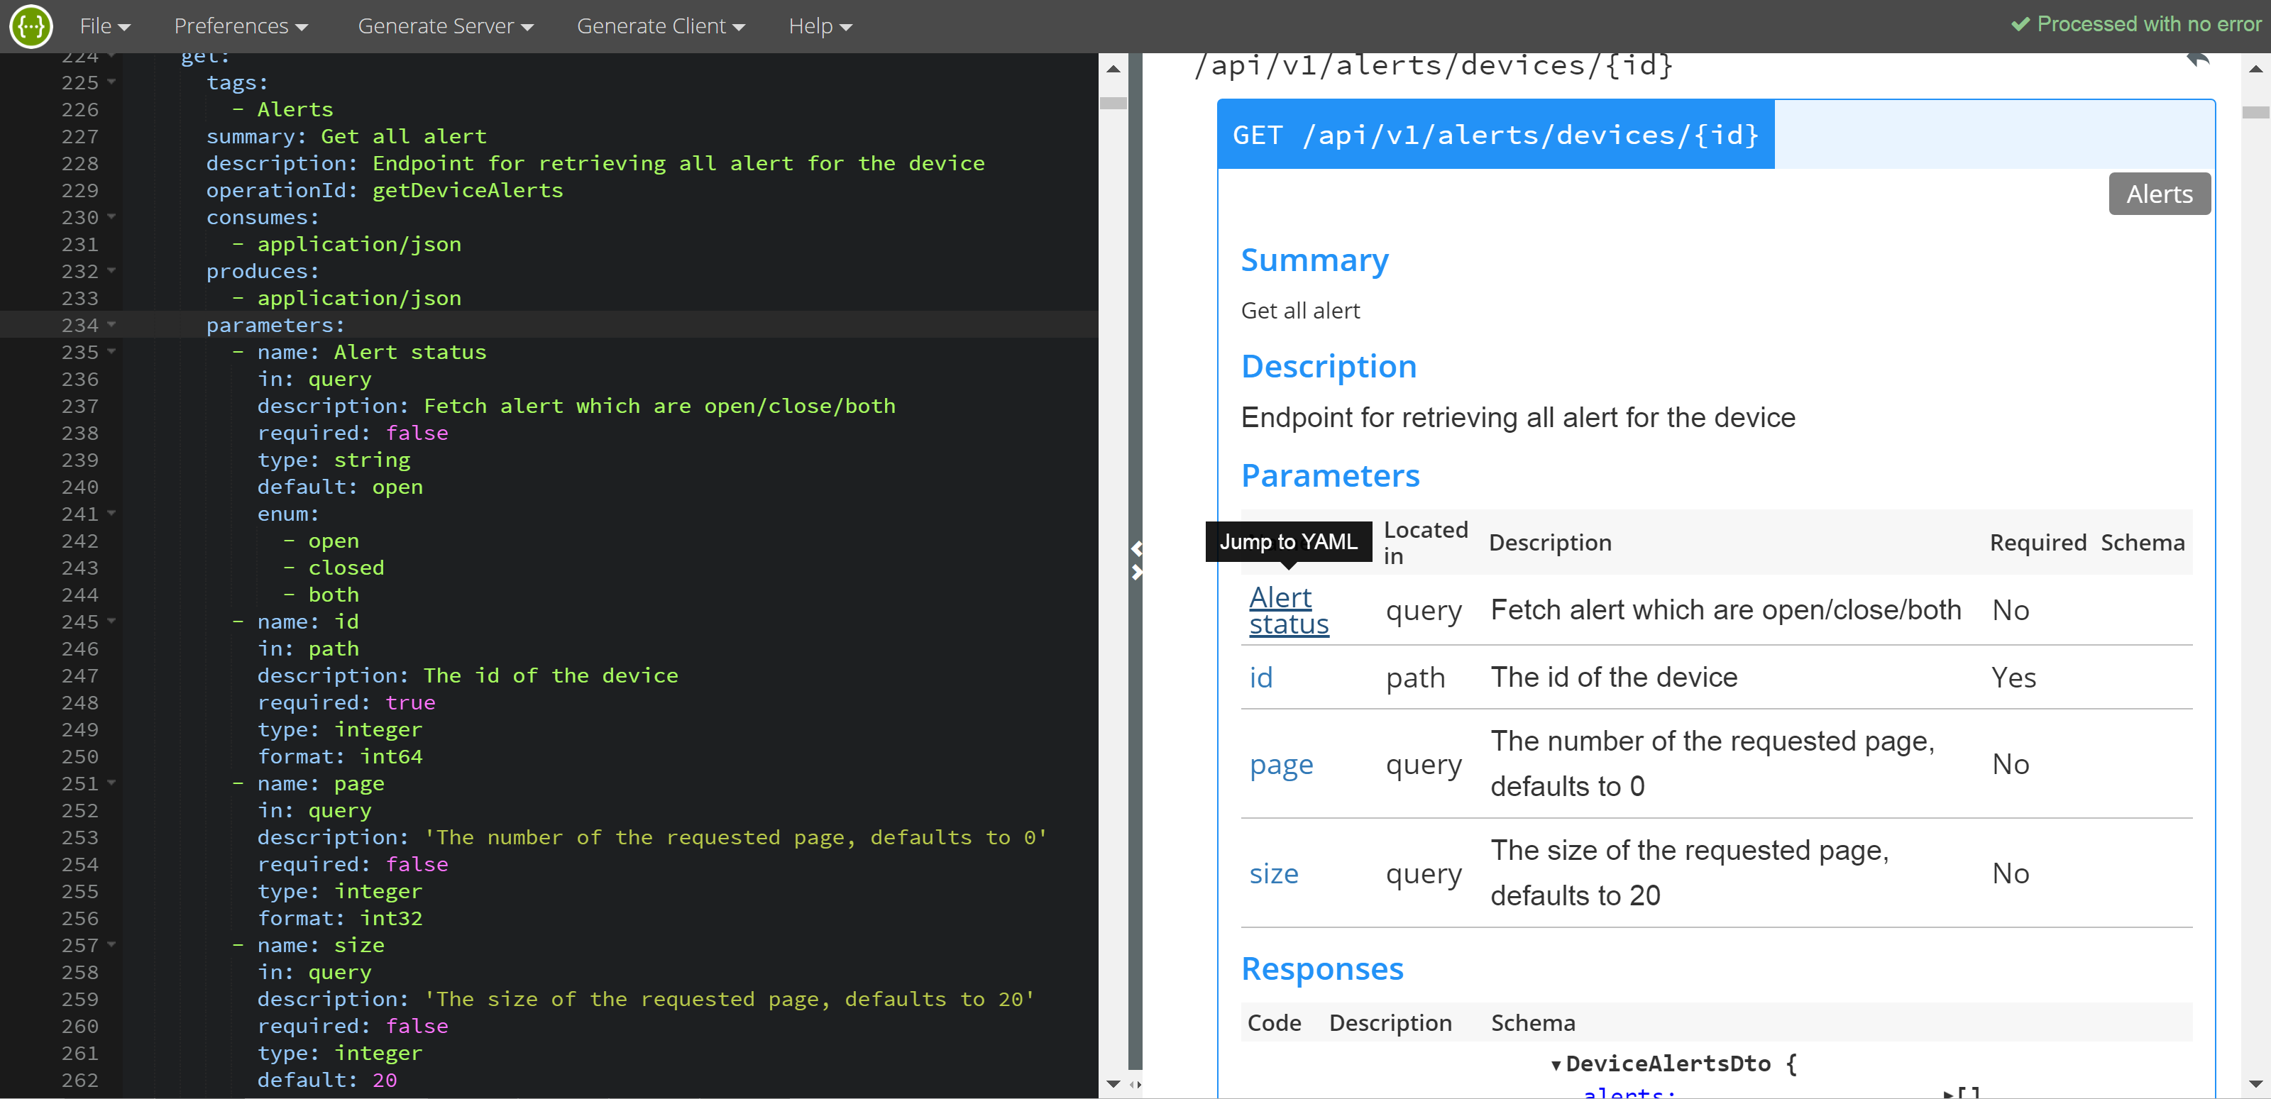2271x1099 pixels.
Task: Click the editor scrollbar down arrow
Action: coord(1113,1084)
